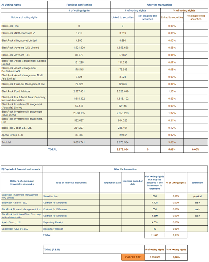Select the 'Previous notification' header cell
The height and width of the screenshot is (262, 209).
point(79,5)
